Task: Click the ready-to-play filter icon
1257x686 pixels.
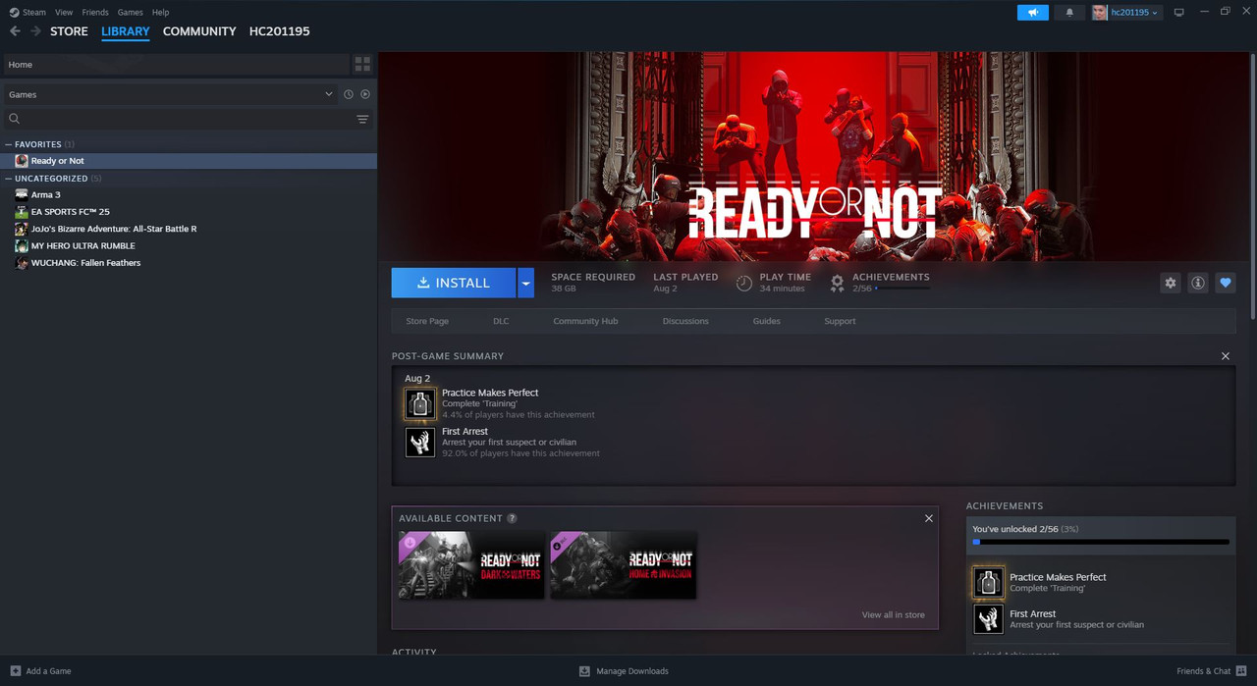Action: [x=365, y=94]
